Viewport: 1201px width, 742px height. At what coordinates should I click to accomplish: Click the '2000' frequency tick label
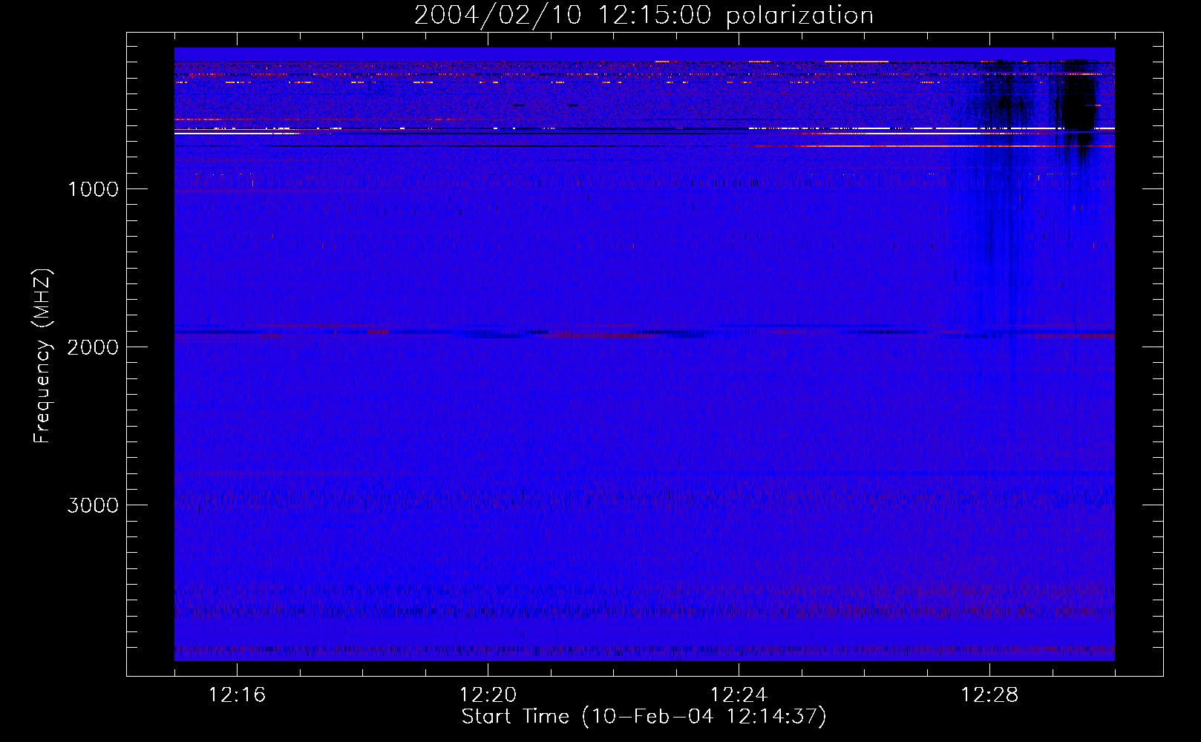(x=93, y=347)
